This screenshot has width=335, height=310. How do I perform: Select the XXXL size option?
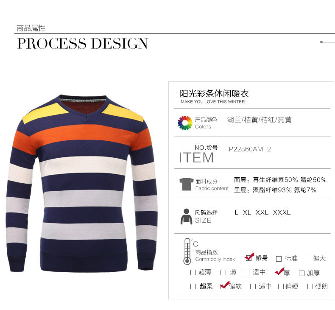tap(282, 212)
